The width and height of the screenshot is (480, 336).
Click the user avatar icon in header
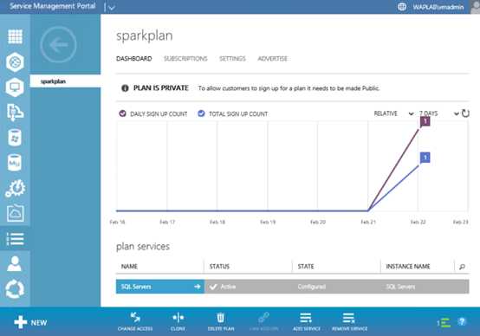point(475,7)
